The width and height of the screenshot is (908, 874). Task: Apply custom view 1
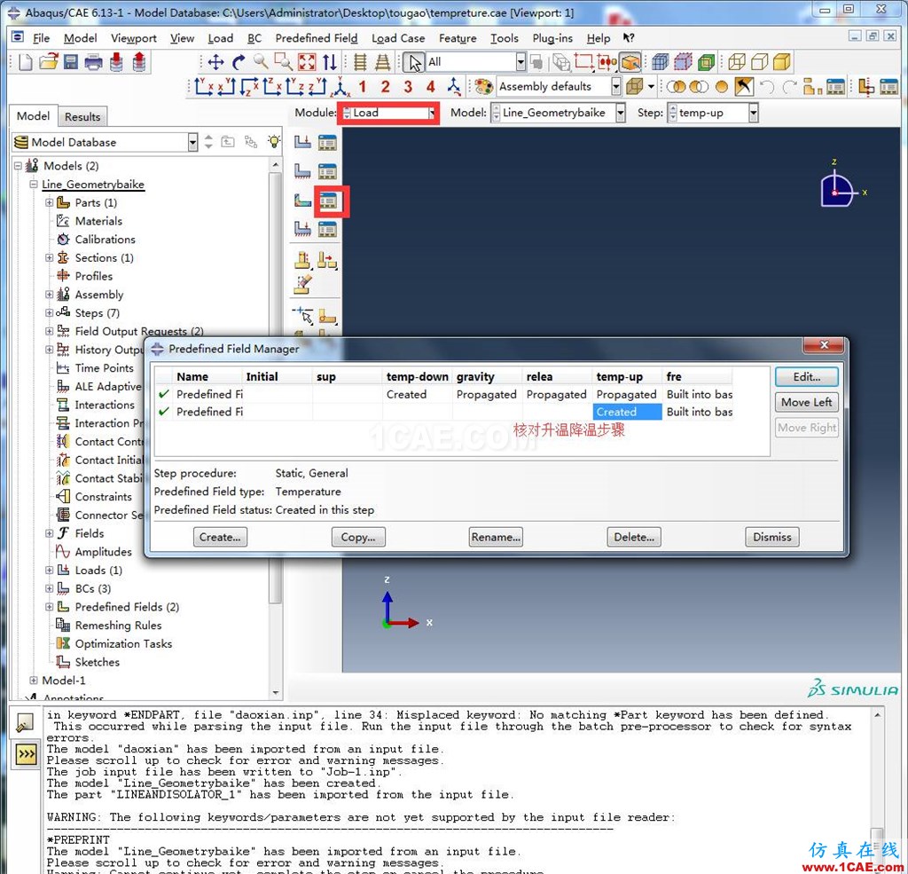pyautogui.click(x=363, y=87)
